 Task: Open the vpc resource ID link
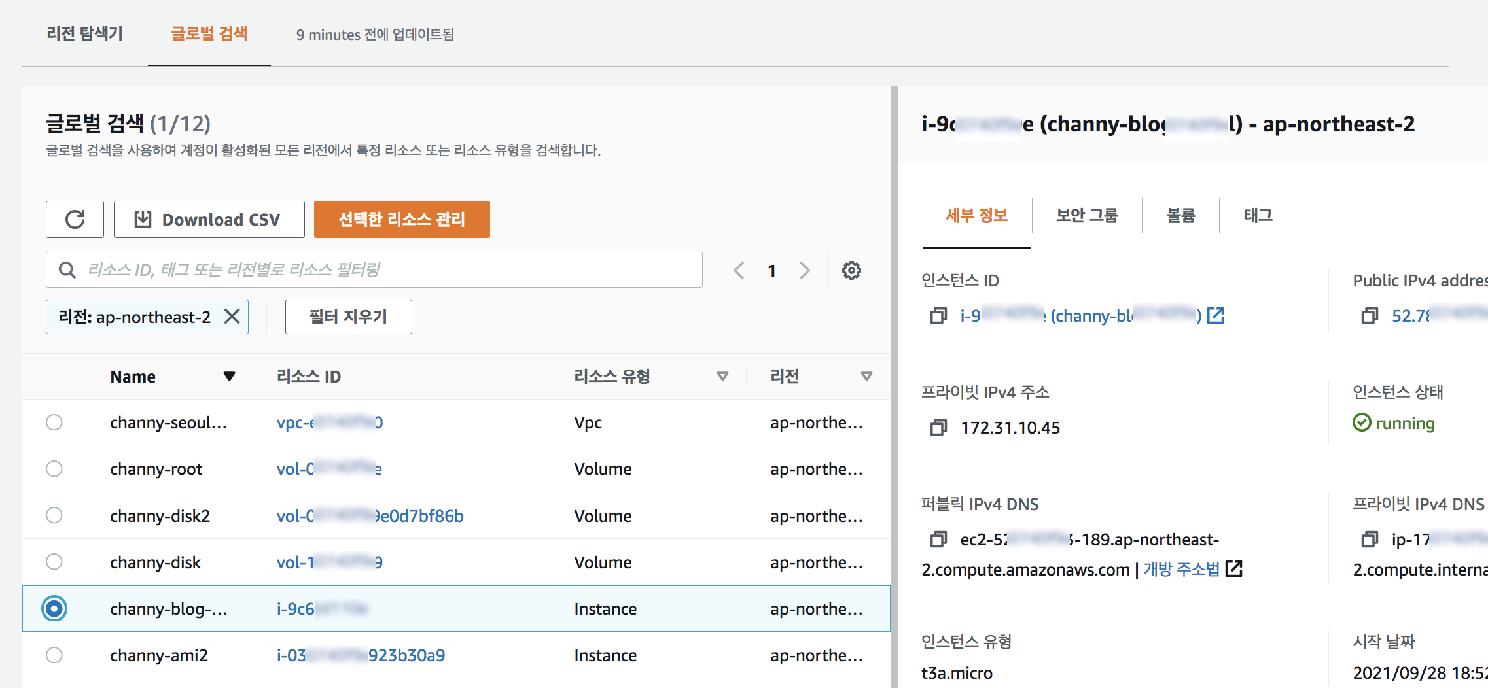(x=330, y=422)
